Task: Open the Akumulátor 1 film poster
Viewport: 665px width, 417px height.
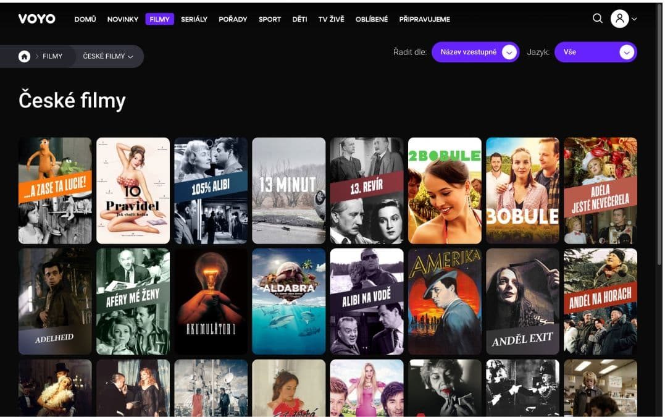Action: point(211,301)
